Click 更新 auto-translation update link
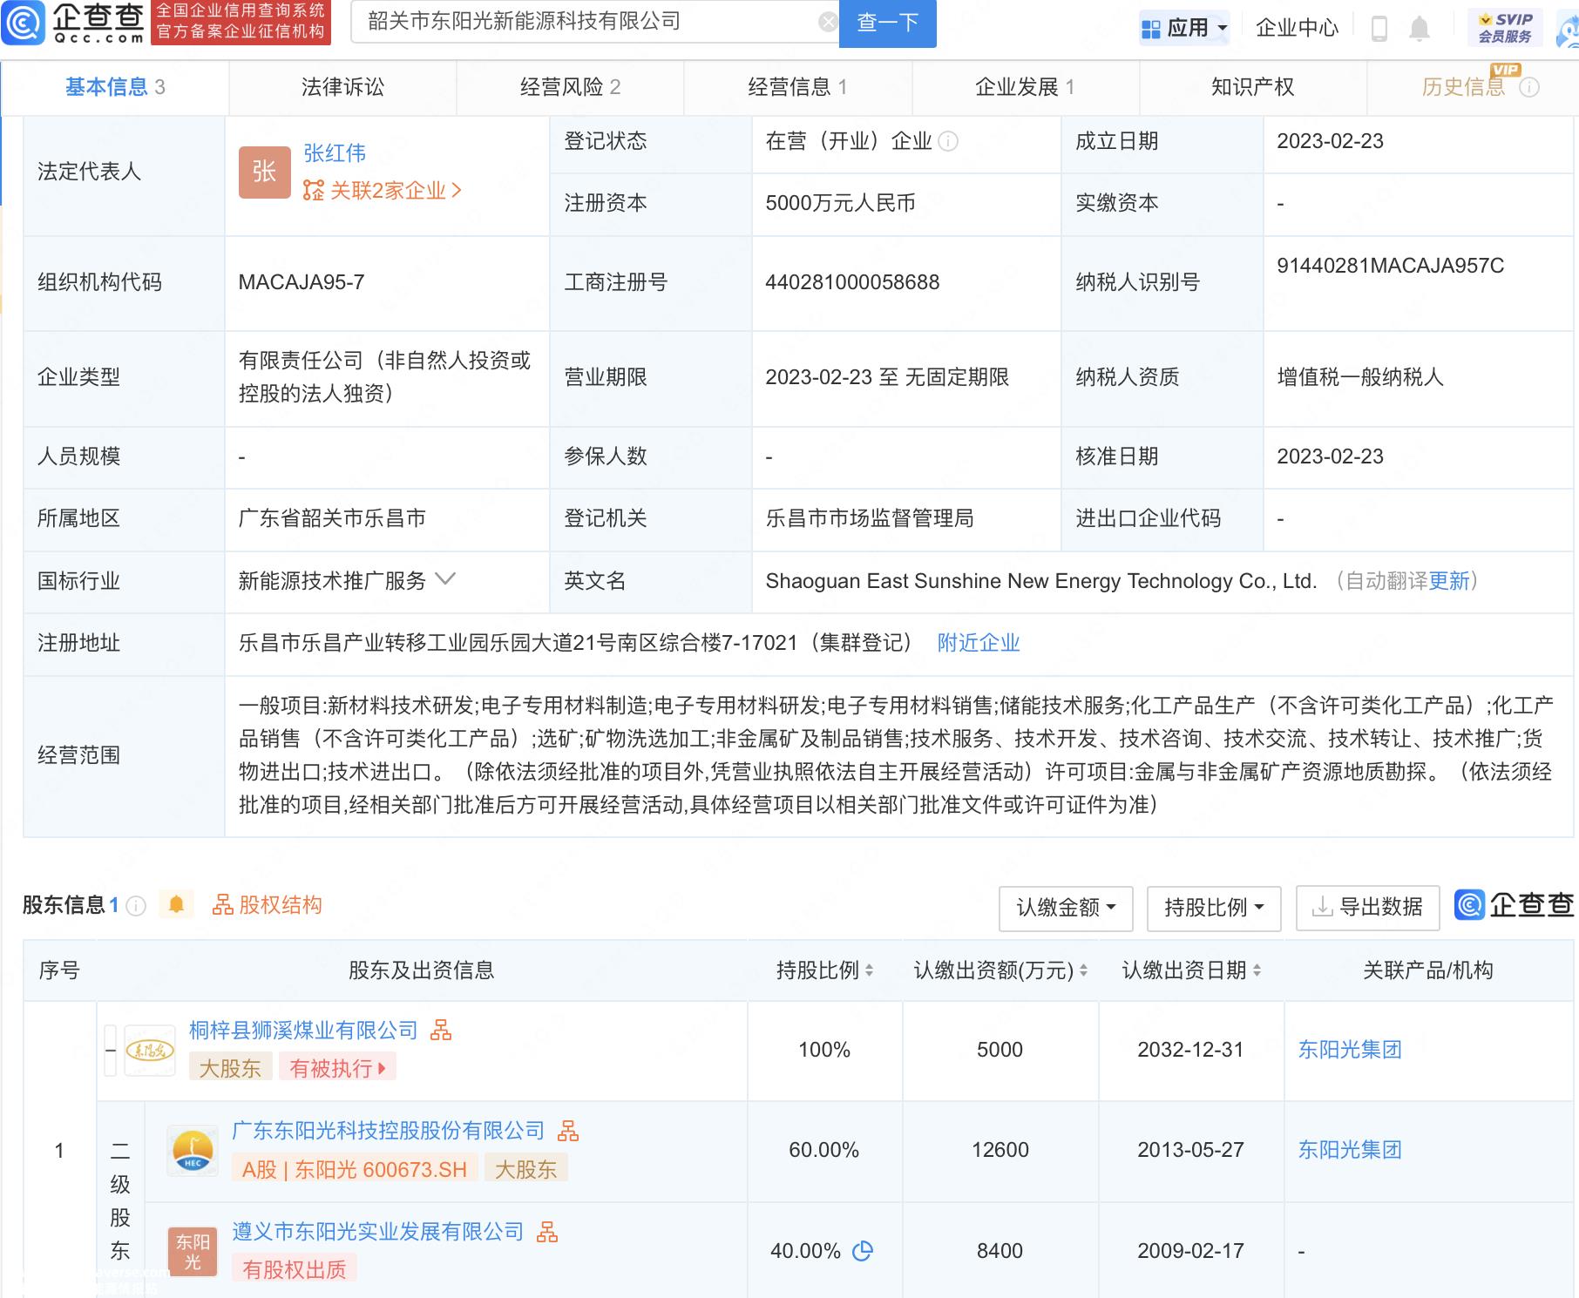 (1449, 581)
